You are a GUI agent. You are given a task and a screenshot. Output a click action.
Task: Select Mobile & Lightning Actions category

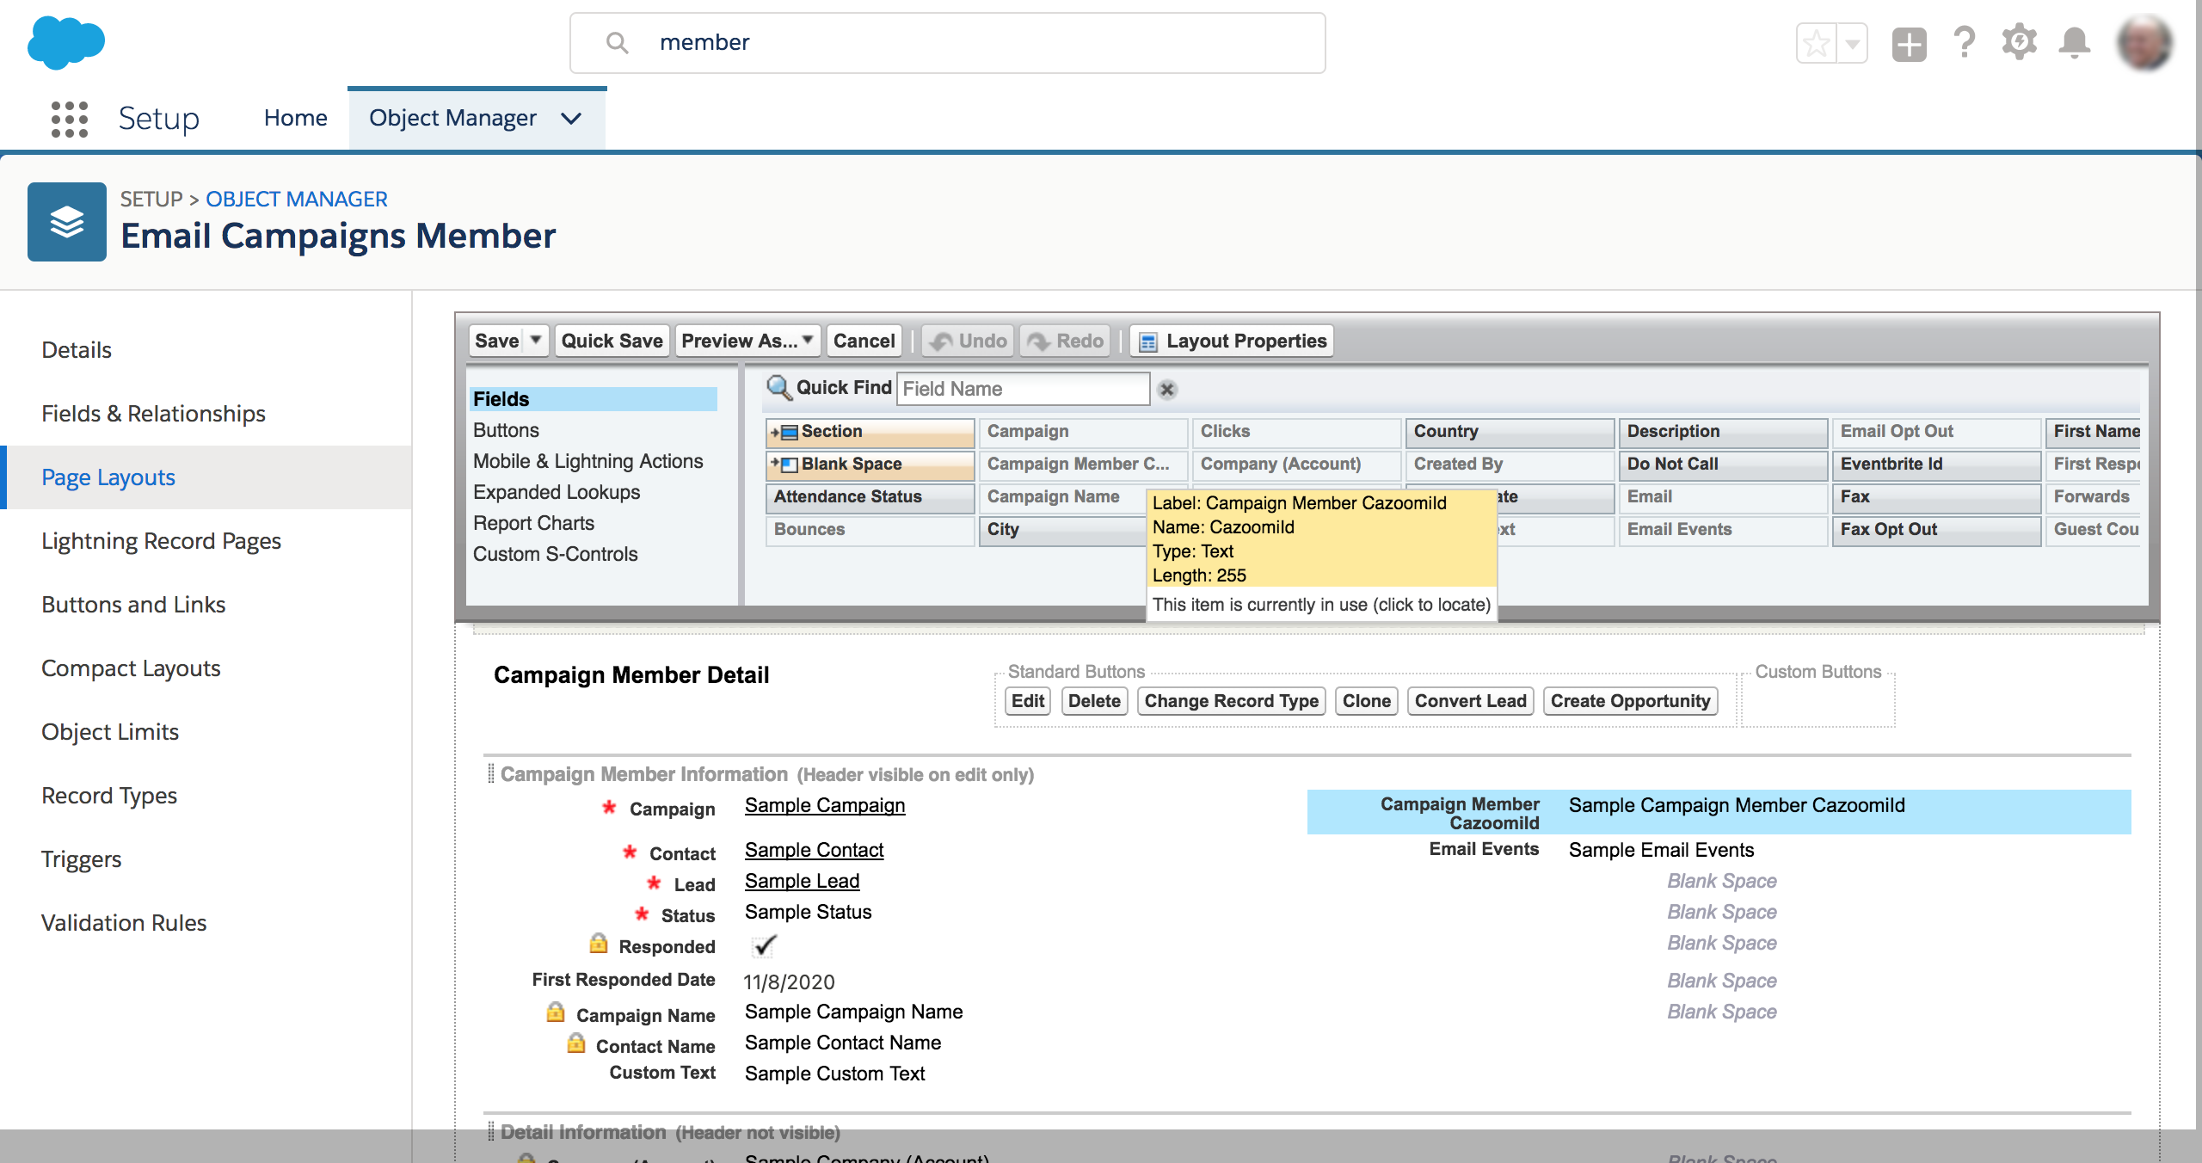coord(587,461)
